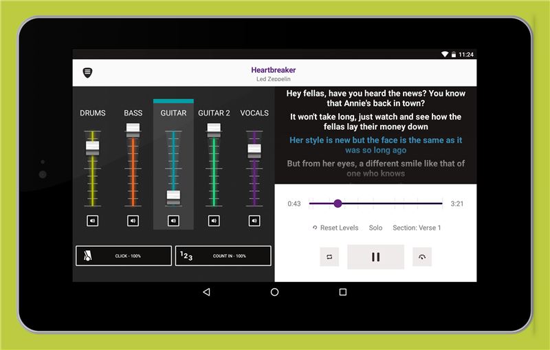The image size is (550, 350).
Task: Select the Solo option
Action: point(375,228)
